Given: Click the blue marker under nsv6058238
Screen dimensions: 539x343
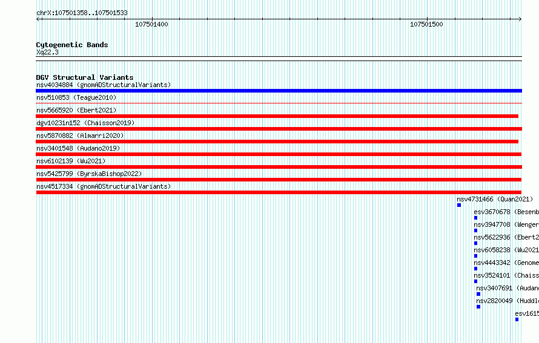Looking at the screenshot, I should tap(476, 256).
